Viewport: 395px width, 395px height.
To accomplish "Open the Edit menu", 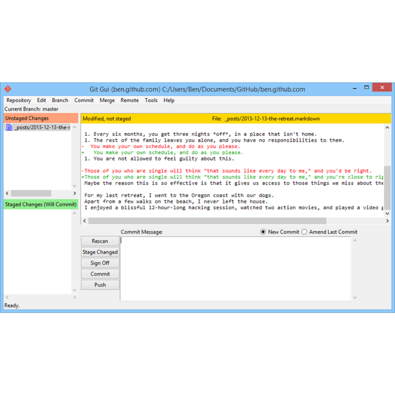I will click(x=41, y=100).
